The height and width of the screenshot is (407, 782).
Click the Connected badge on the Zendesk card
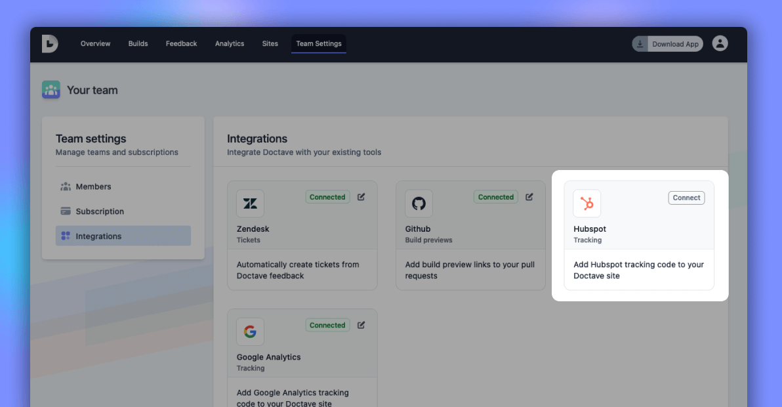pyautogui.click(x=327, y=196)
